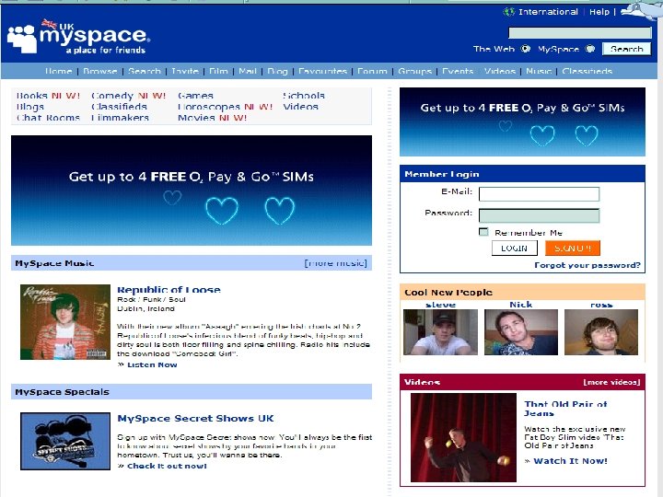This screenshot has height=497, width=663.
Task: Open the Movies category link
Action: (196, 118)
